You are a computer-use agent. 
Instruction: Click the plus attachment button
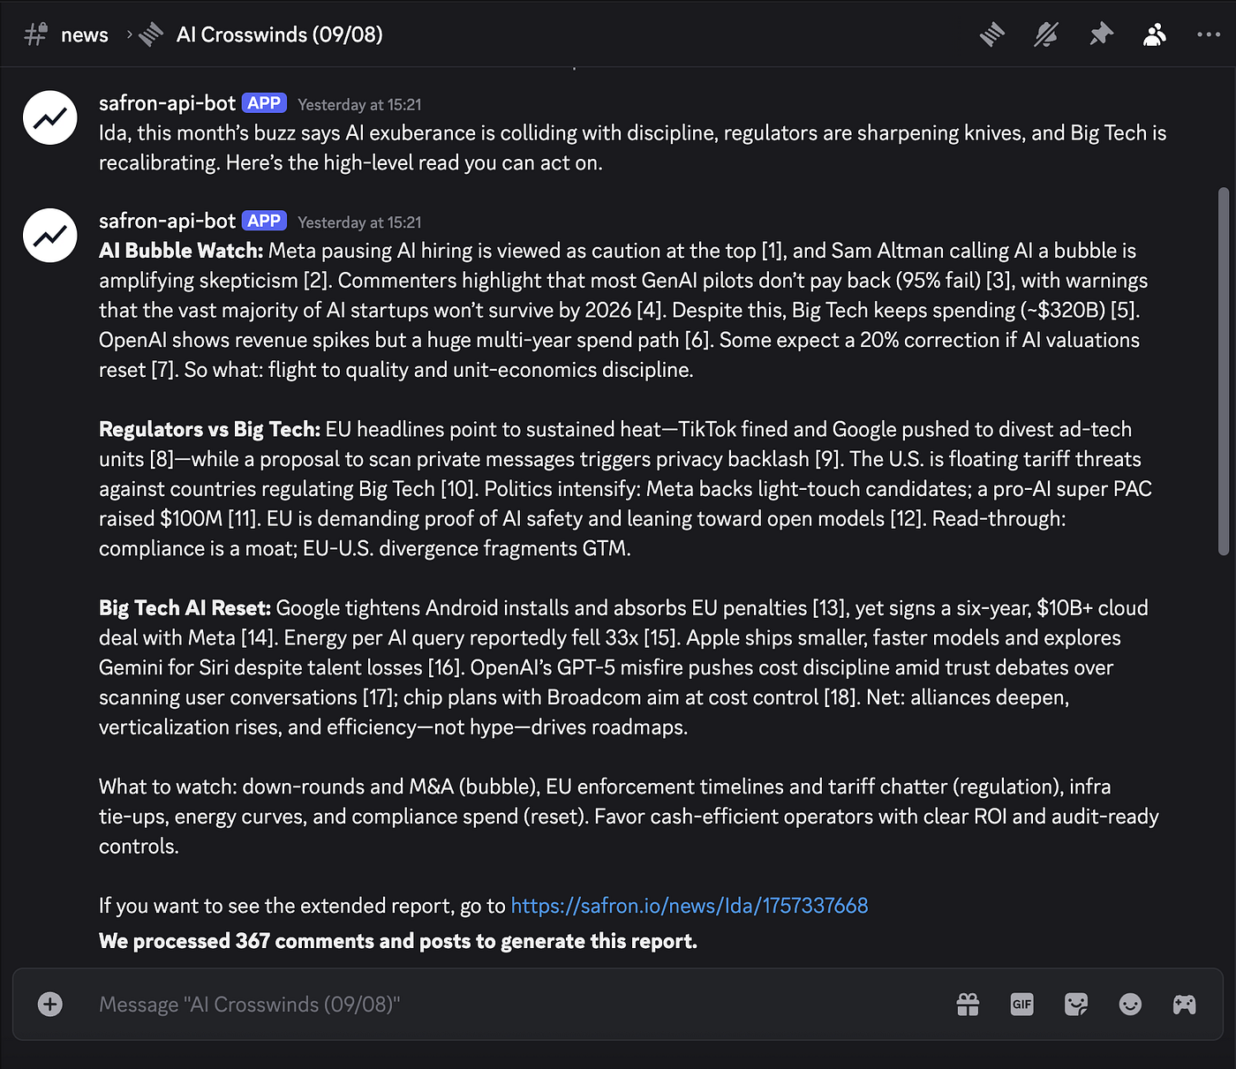coord(50,1005)
